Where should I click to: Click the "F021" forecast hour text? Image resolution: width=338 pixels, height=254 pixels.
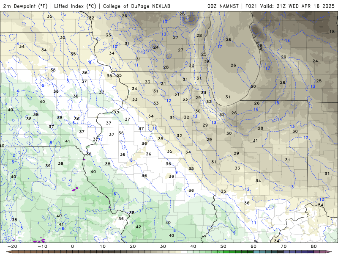pyautogui.click(x=251, y=6)
